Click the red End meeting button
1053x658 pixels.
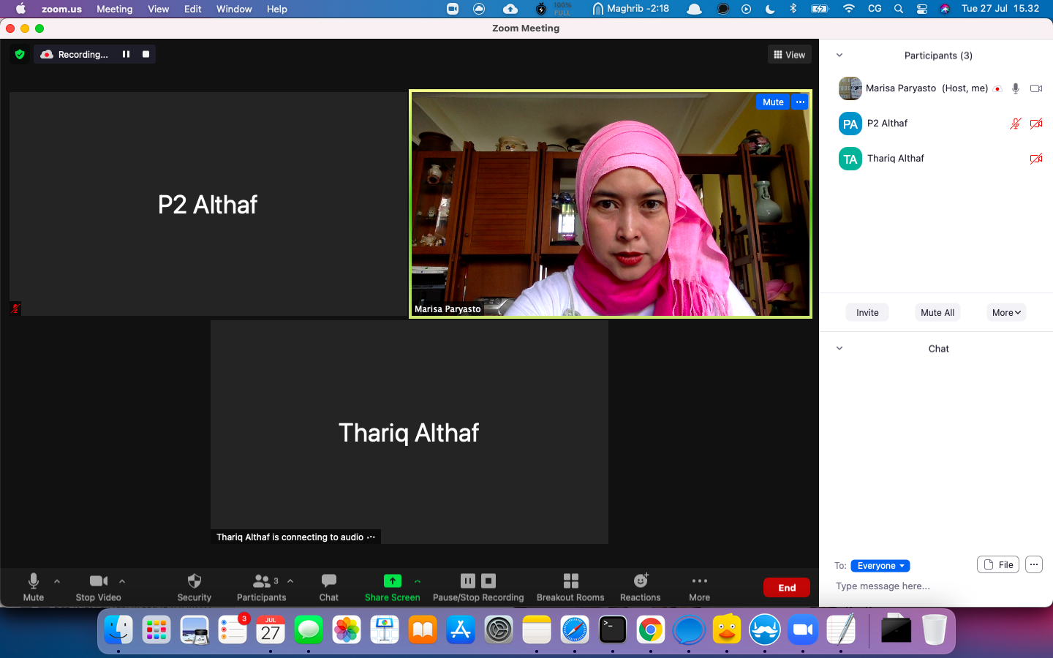pos(787,588)
